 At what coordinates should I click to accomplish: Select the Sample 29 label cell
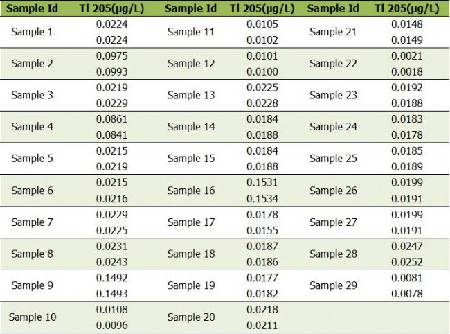coord(333,285)
